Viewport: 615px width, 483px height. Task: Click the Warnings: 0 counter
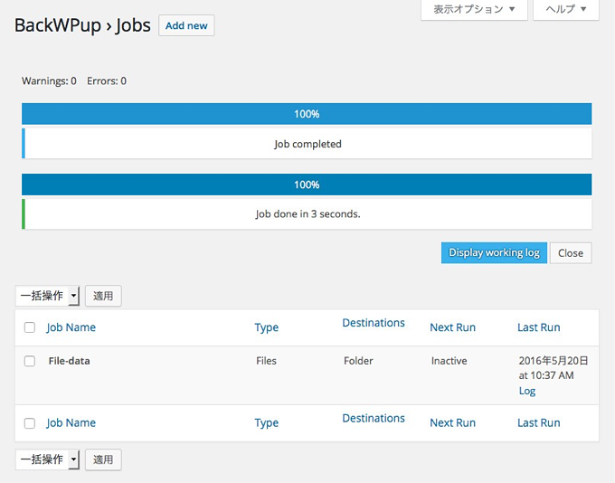coord(49,81)
